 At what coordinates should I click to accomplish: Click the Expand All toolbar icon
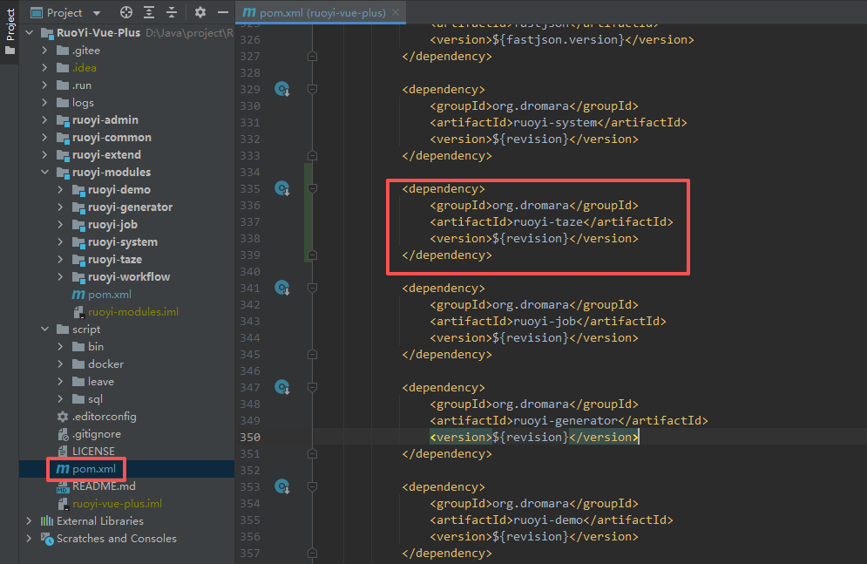149,12
